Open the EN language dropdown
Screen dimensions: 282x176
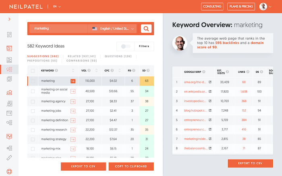tap(57, 6)
